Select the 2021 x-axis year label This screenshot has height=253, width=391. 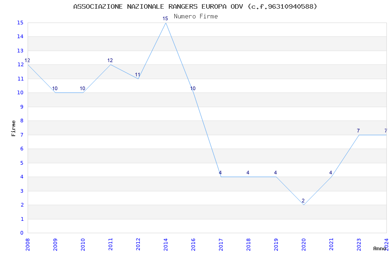(x=331, y=244)
